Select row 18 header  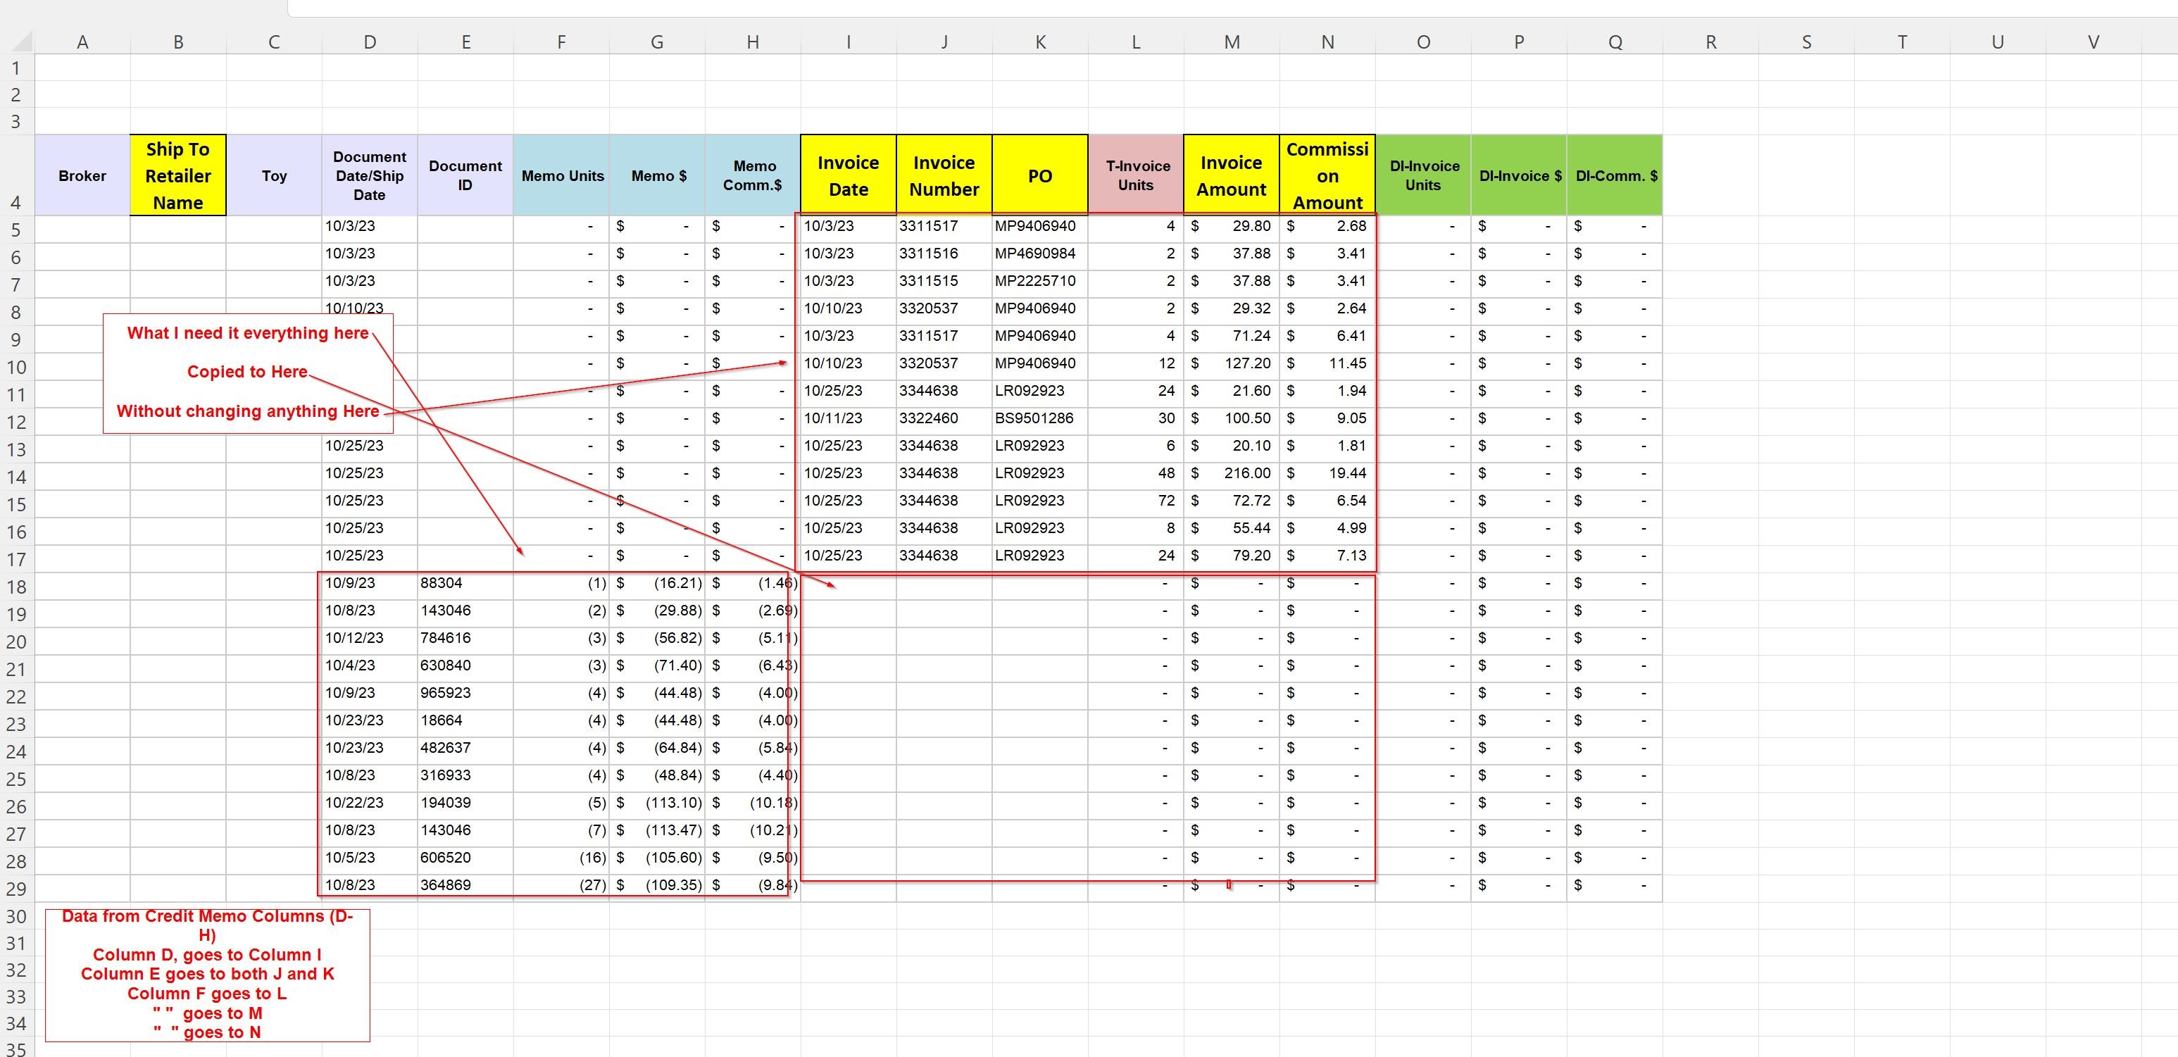[16, 587]
